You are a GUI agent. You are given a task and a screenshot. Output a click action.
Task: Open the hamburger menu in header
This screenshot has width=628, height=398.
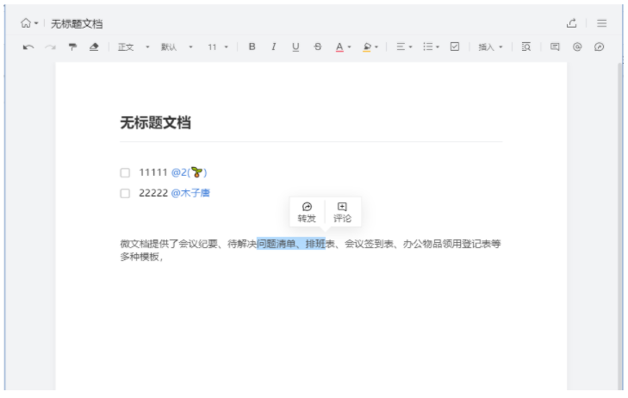tap(601, 23)
